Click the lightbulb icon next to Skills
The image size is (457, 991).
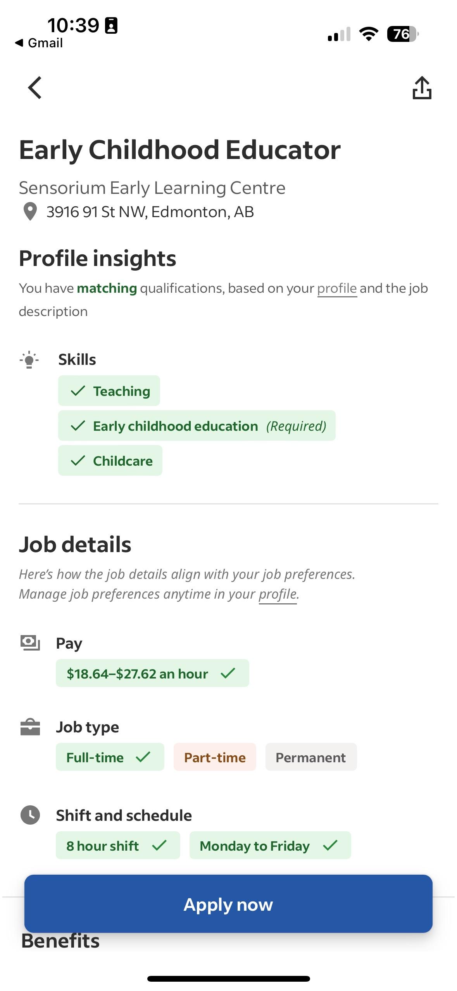pos(29,359)
